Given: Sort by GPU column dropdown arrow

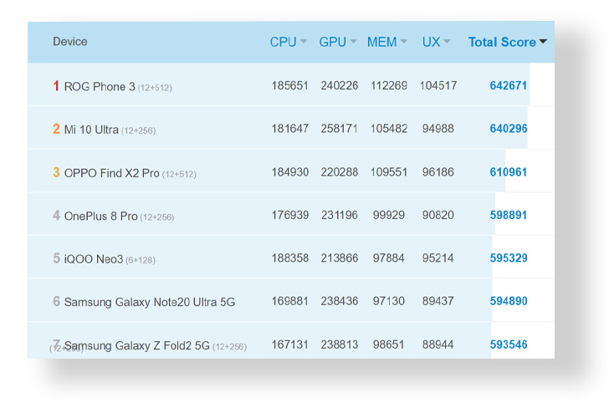Looking at the screenshot, I should pos(353,42).
